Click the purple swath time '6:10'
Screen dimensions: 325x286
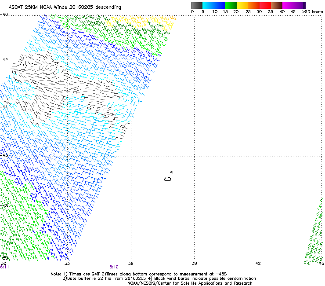pyautogui.click(x=114, y=267)
